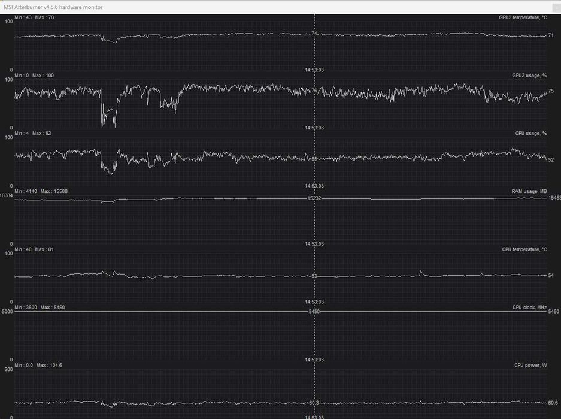Screen dimensions: 561x419
Task: Click current value 75 of GPU2 usage
Action: [551, 91]
